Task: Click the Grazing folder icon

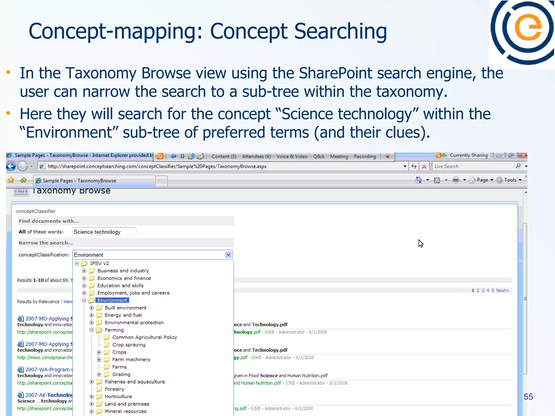Action: point(107,374)
